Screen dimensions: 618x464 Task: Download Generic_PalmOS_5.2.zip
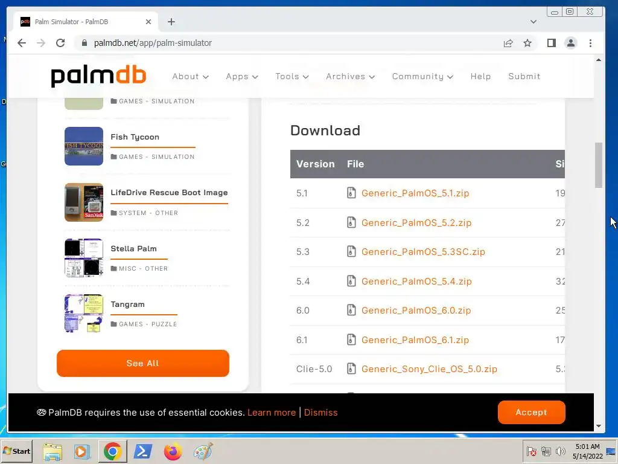point(416,222)
